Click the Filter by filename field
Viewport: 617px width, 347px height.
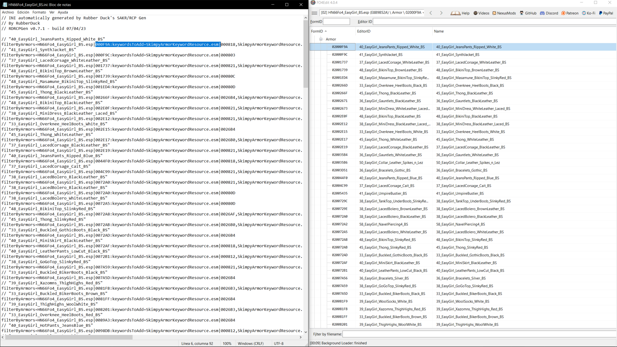(x=479, y=334)
